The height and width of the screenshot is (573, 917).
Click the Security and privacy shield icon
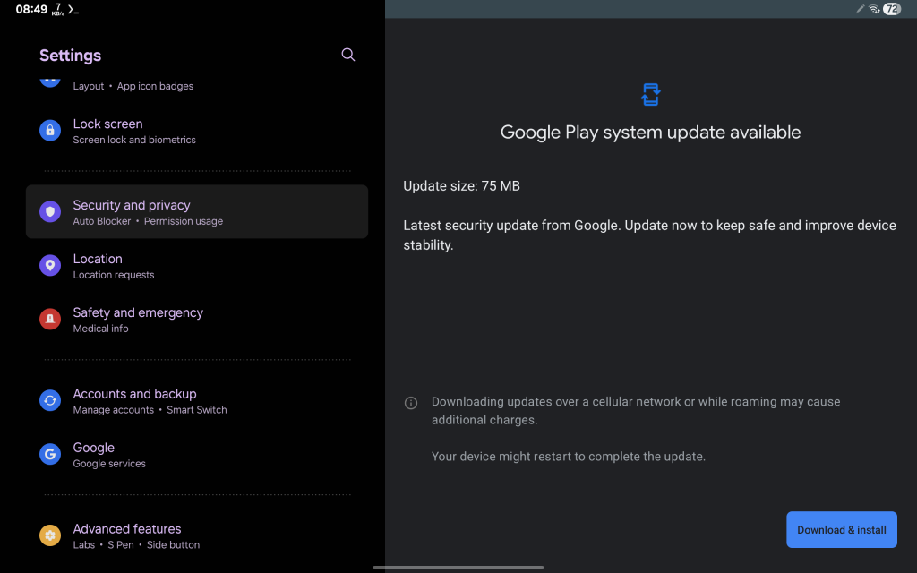50,211
